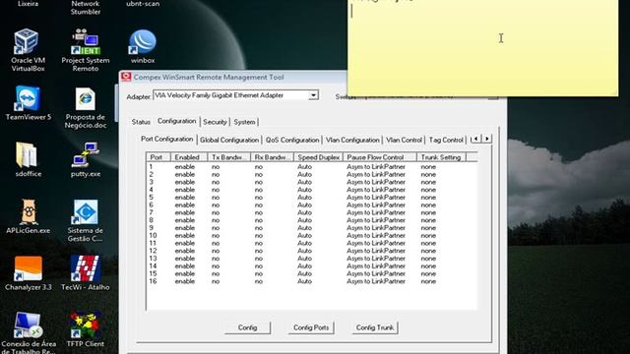This screenshot has height=354, width=630.
Task: Open the Adapter dropdown list
Action: 313,95
